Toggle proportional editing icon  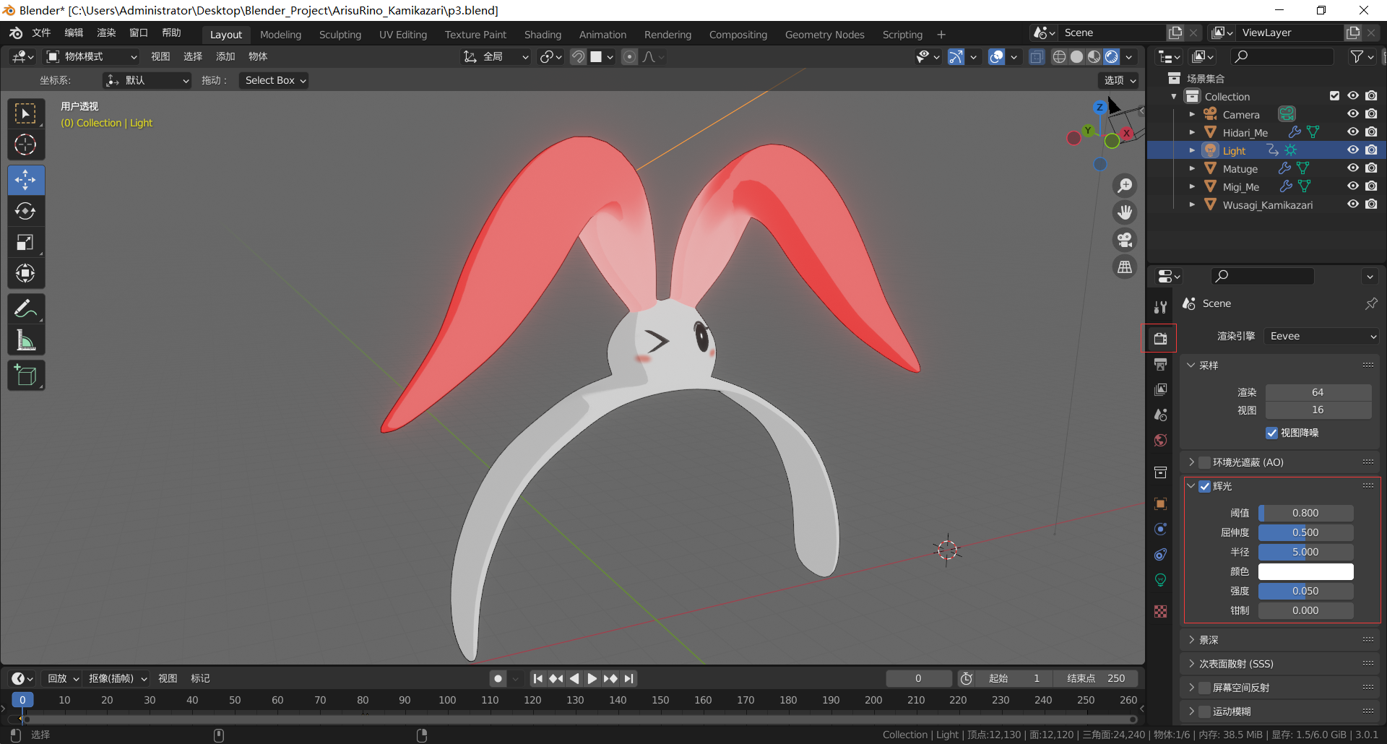coord(630,56)
